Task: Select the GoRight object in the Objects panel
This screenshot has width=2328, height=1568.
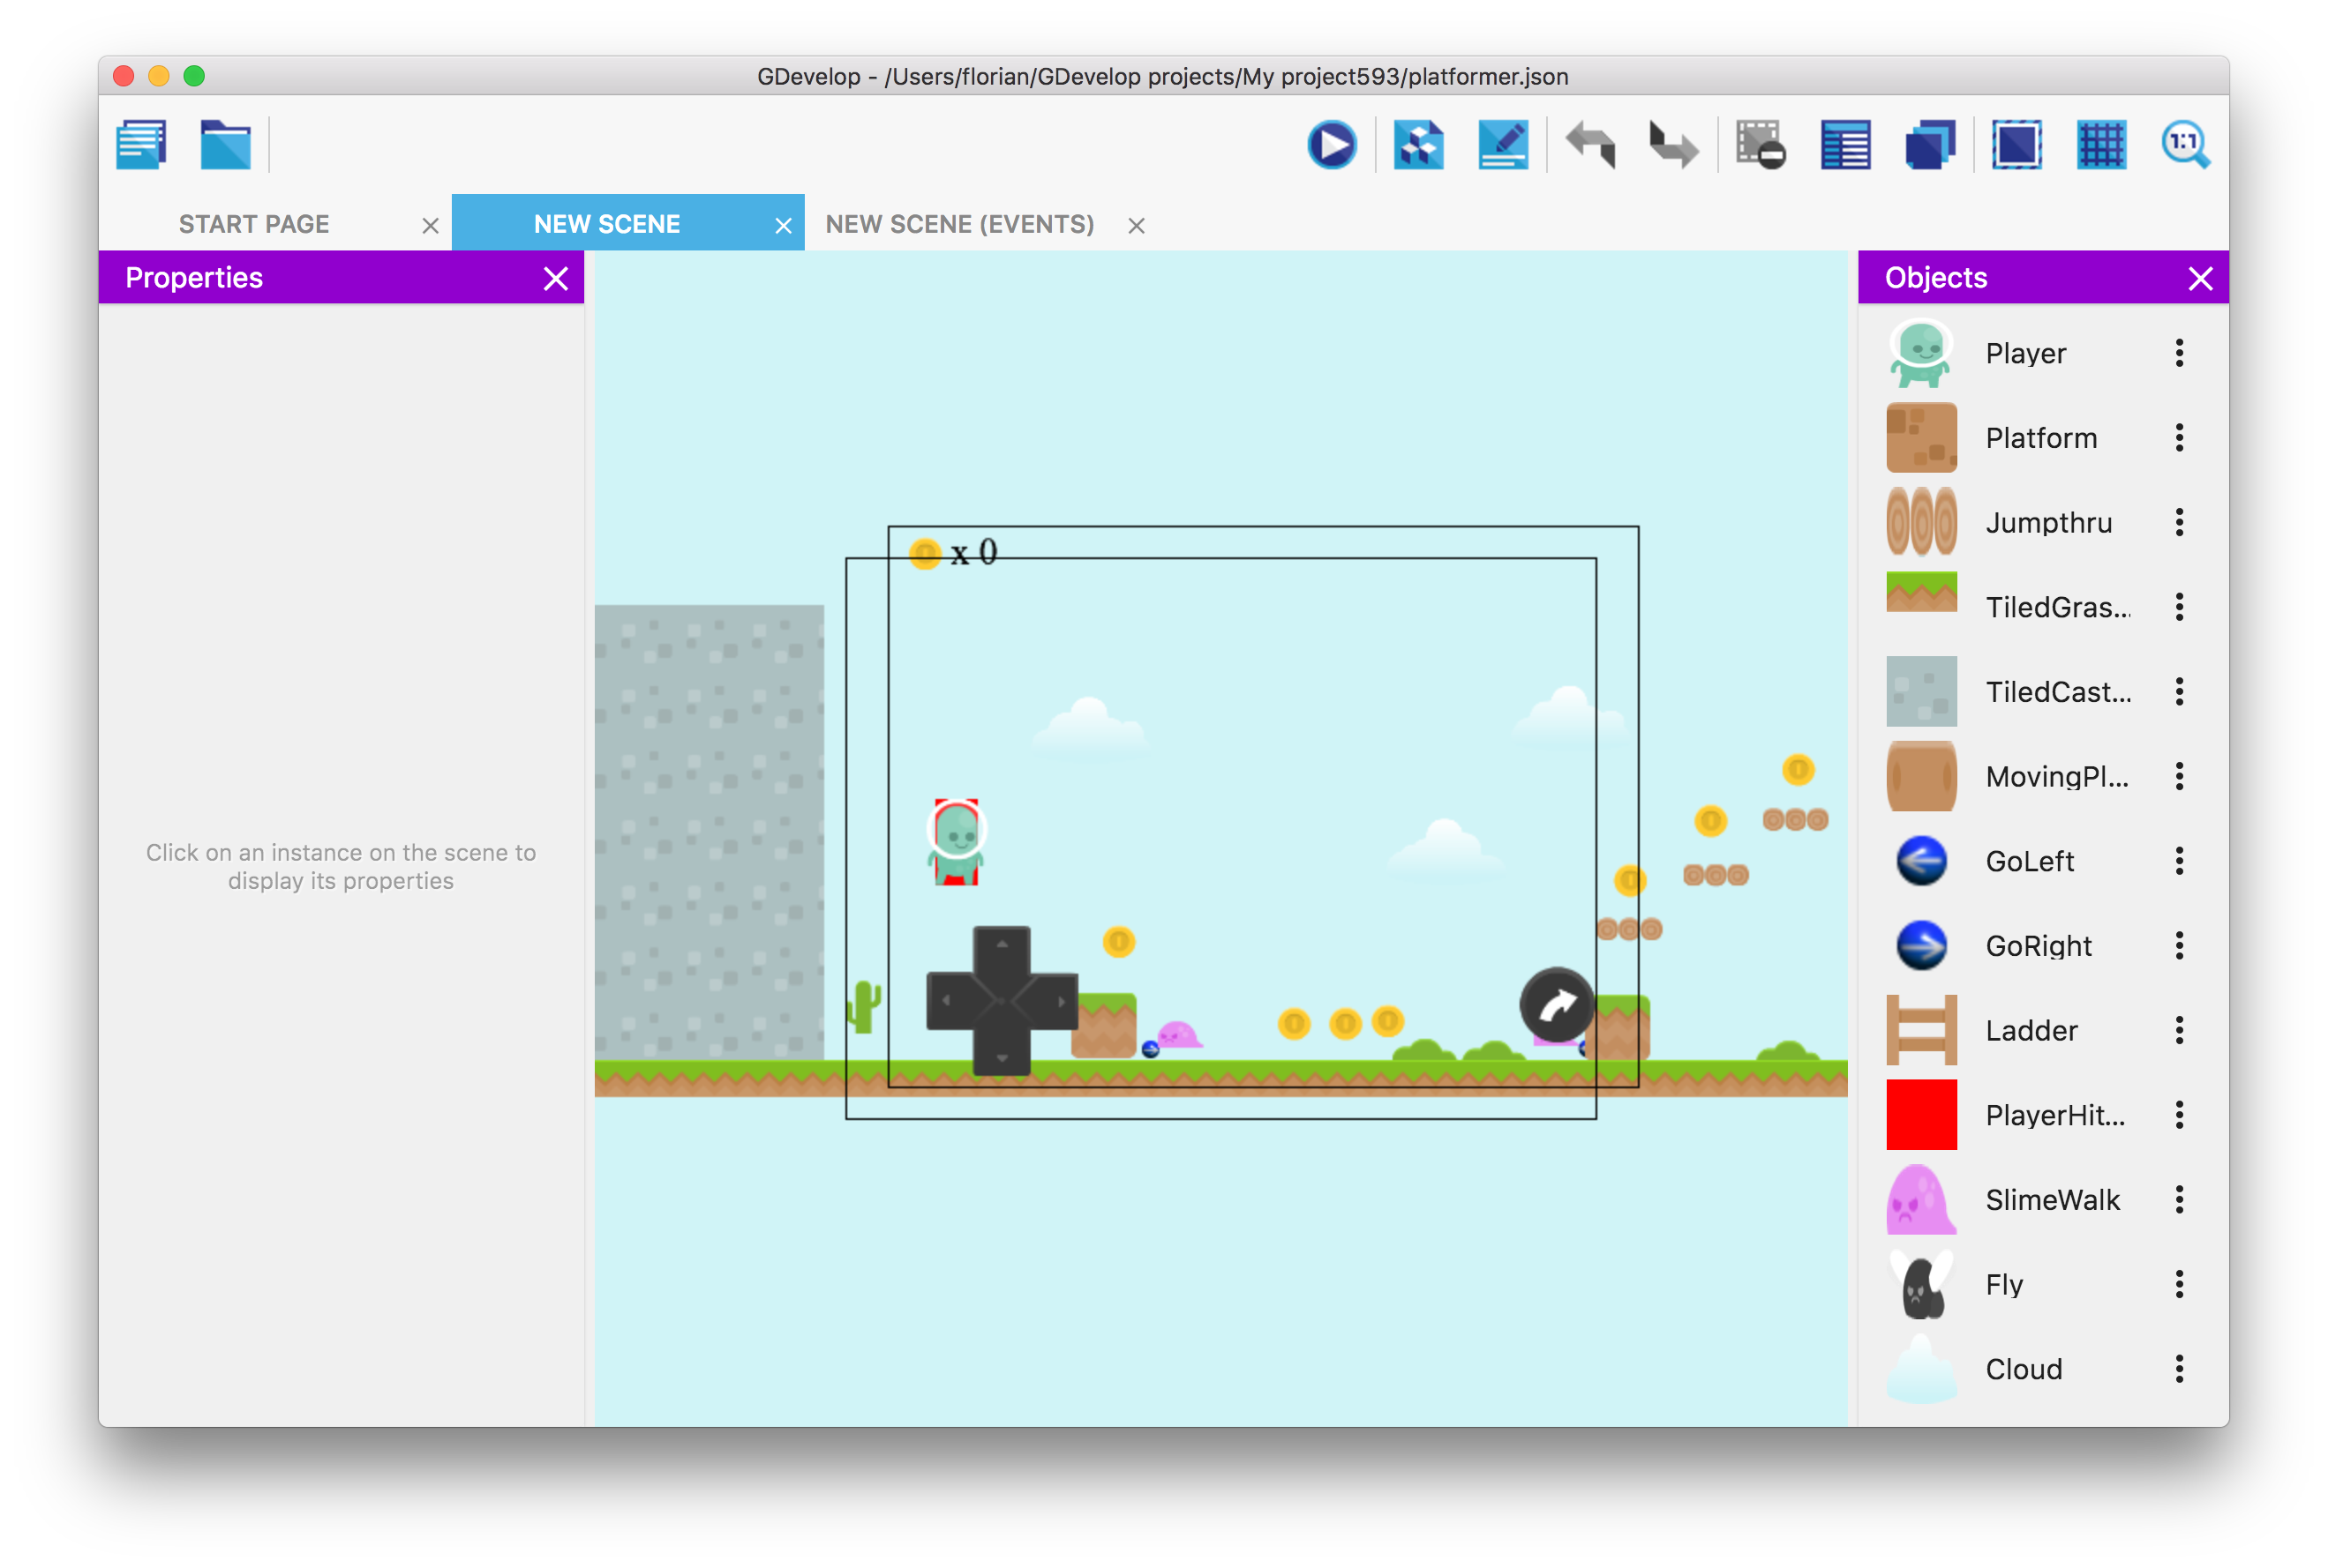Action: pyautogui.click(x=2038, y=945)
